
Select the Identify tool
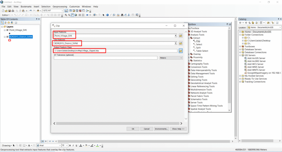[107, 15]
